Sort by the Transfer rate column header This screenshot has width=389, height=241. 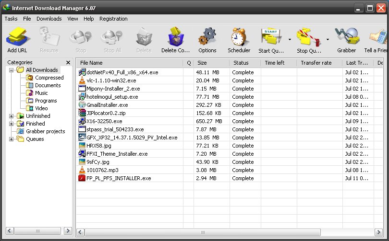tap(319, 63)
